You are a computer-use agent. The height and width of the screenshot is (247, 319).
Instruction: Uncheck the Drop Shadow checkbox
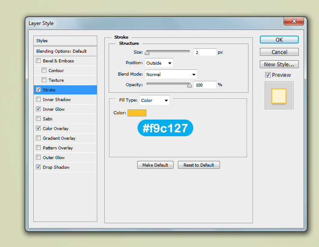pyautogui.click(x=38, y=167)
